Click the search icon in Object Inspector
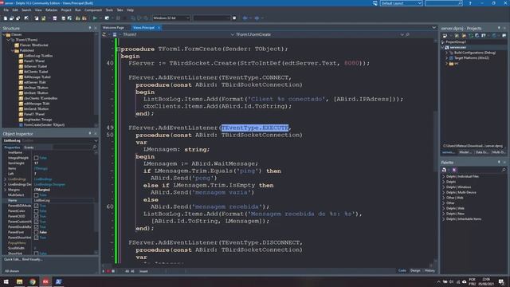The width and height of the screenshot is (510, 287). click(95, 147)
